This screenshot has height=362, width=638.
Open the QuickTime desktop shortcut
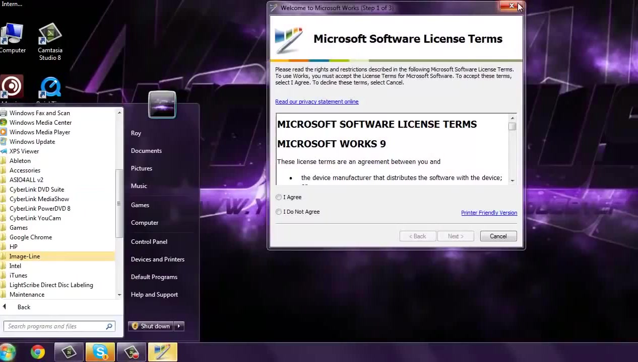pyautogui.click(x=50, y=88)
